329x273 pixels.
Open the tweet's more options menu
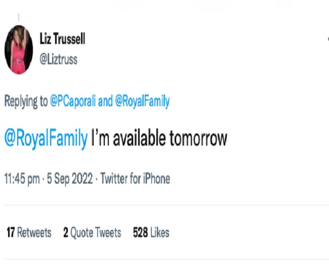pos(326,39)
